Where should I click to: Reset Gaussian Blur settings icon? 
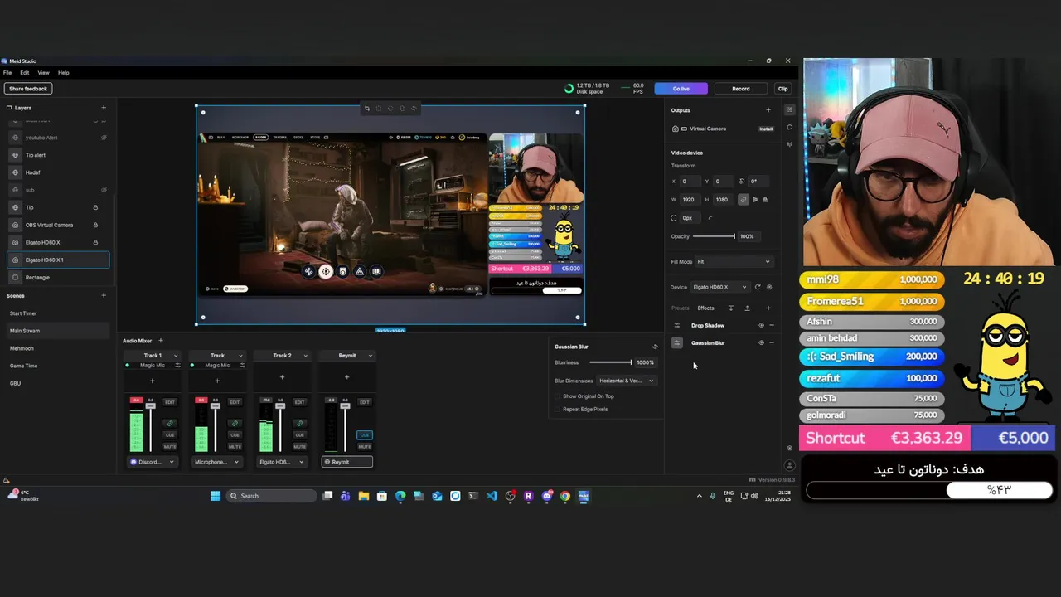pyautogui.click(x=655, y=347)
